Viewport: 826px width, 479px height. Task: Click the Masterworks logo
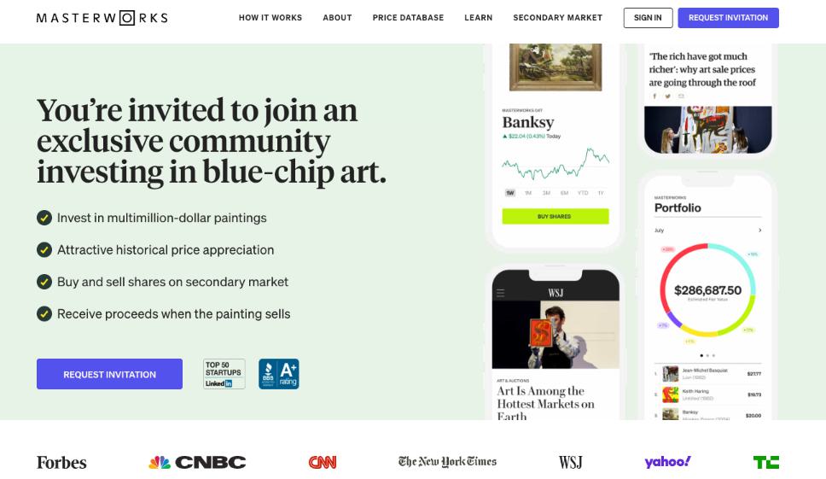tap(102, 18)
